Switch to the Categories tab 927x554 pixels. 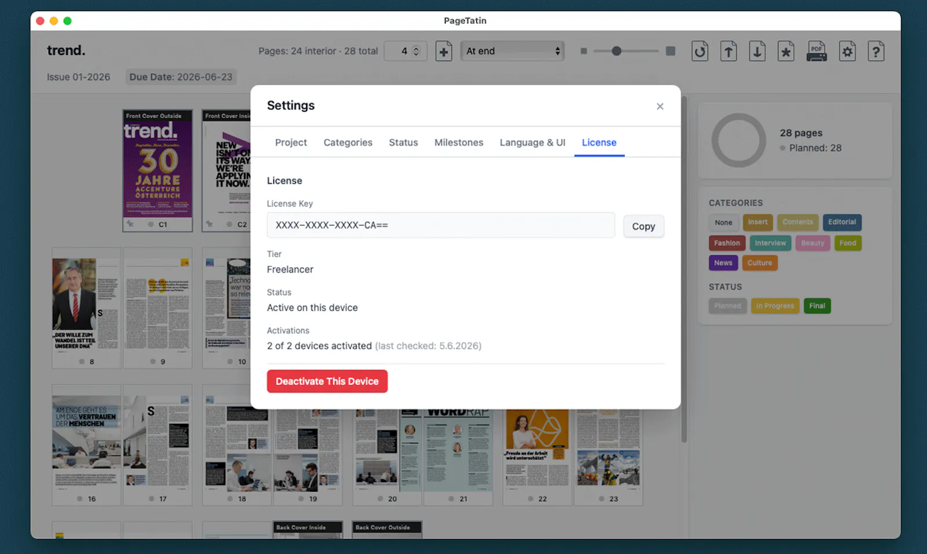click(348, 142)
